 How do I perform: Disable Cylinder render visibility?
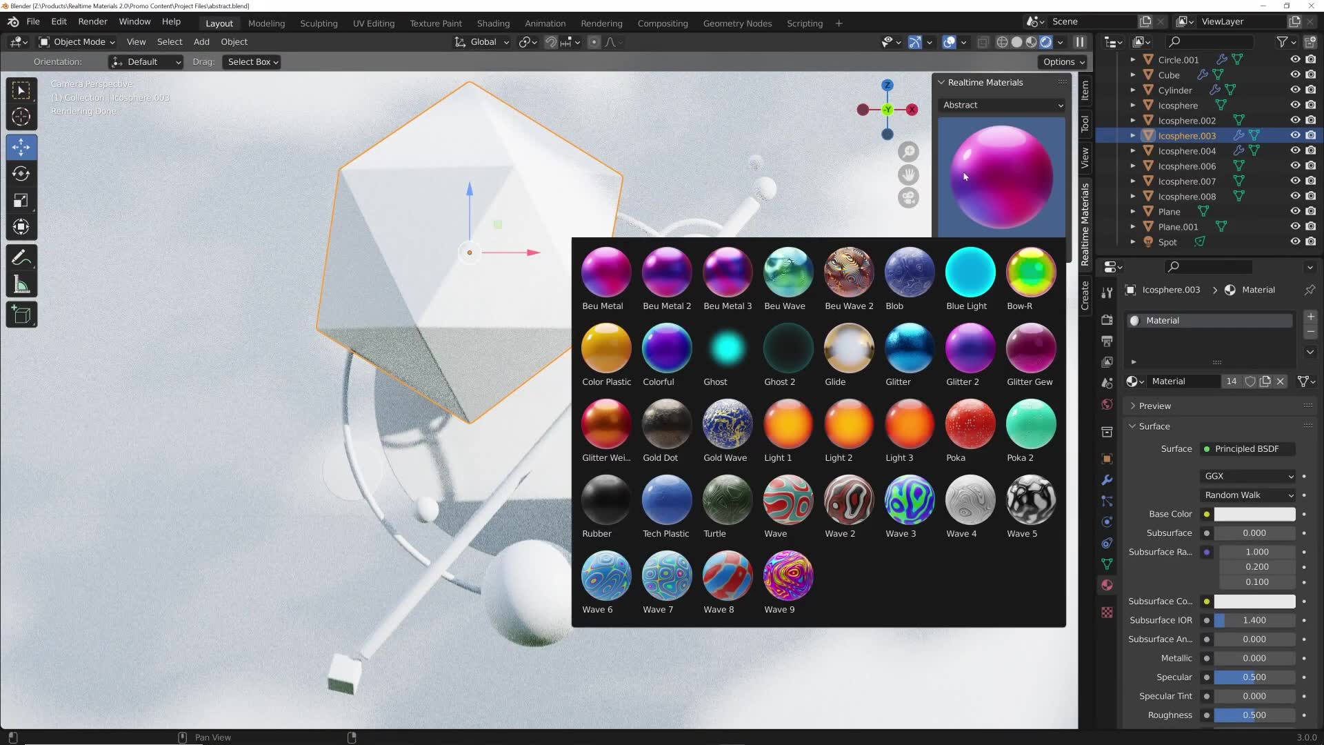point(1311,90)
